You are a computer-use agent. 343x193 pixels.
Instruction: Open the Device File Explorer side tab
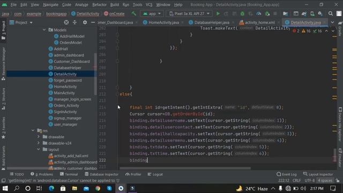[x=340, y=124]
